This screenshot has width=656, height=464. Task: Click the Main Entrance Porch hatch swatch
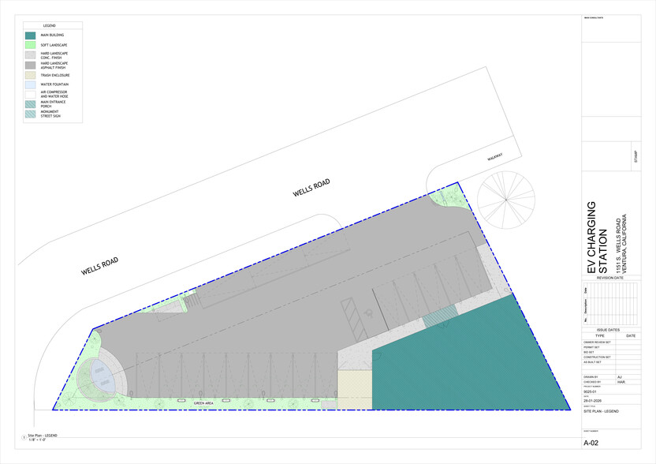click(30, 103)
